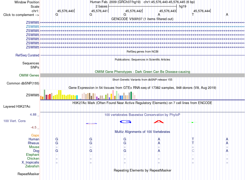This screenshot has width=245, height=180.
Task: Select the X_tropicalis species label
Action: (30, 162)
